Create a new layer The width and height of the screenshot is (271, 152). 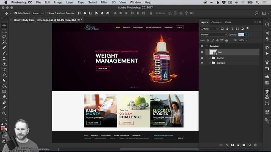[249, 145]
